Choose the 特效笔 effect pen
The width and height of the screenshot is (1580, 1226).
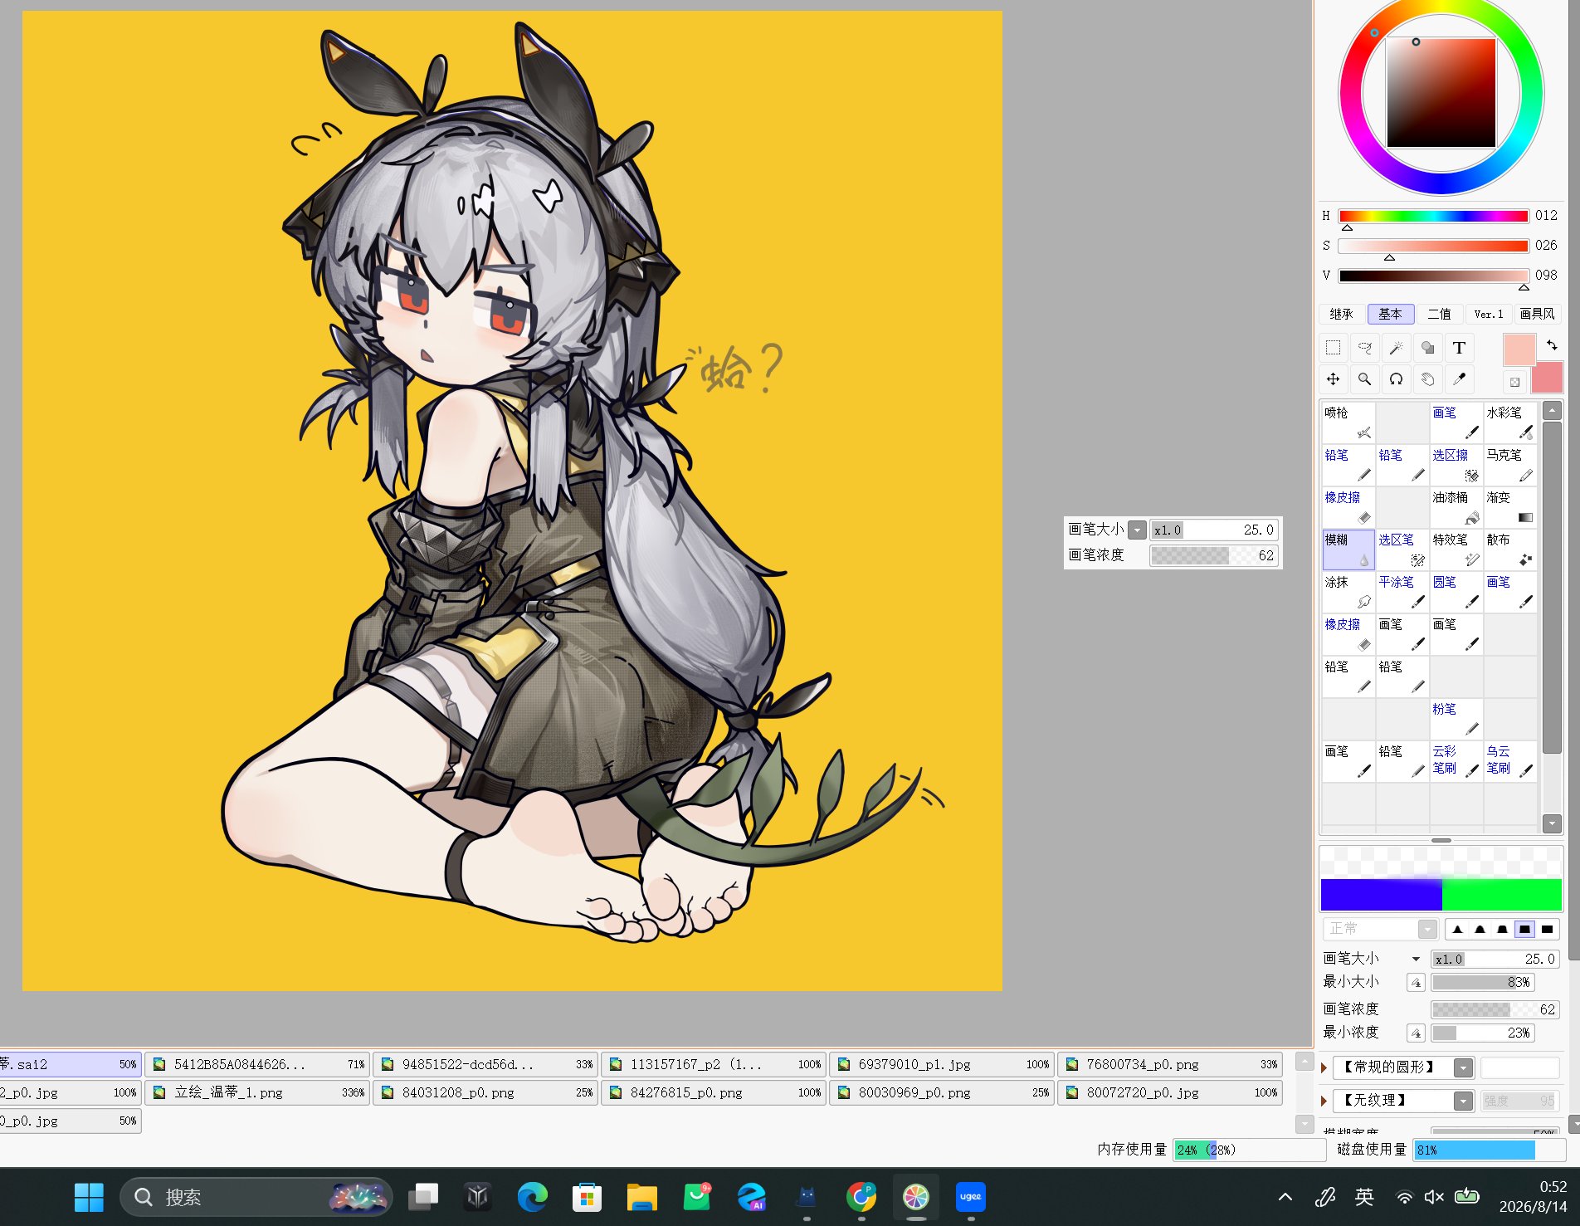click(x=1456, y=550)
